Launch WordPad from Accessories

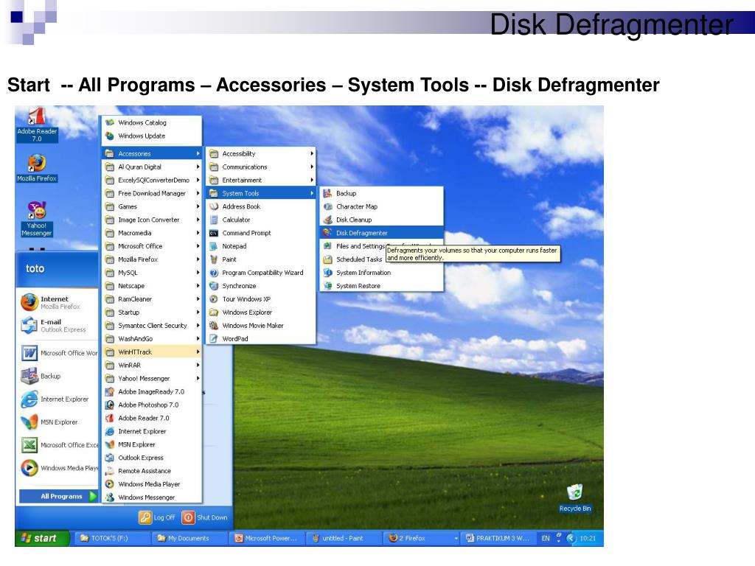[261, 339]
